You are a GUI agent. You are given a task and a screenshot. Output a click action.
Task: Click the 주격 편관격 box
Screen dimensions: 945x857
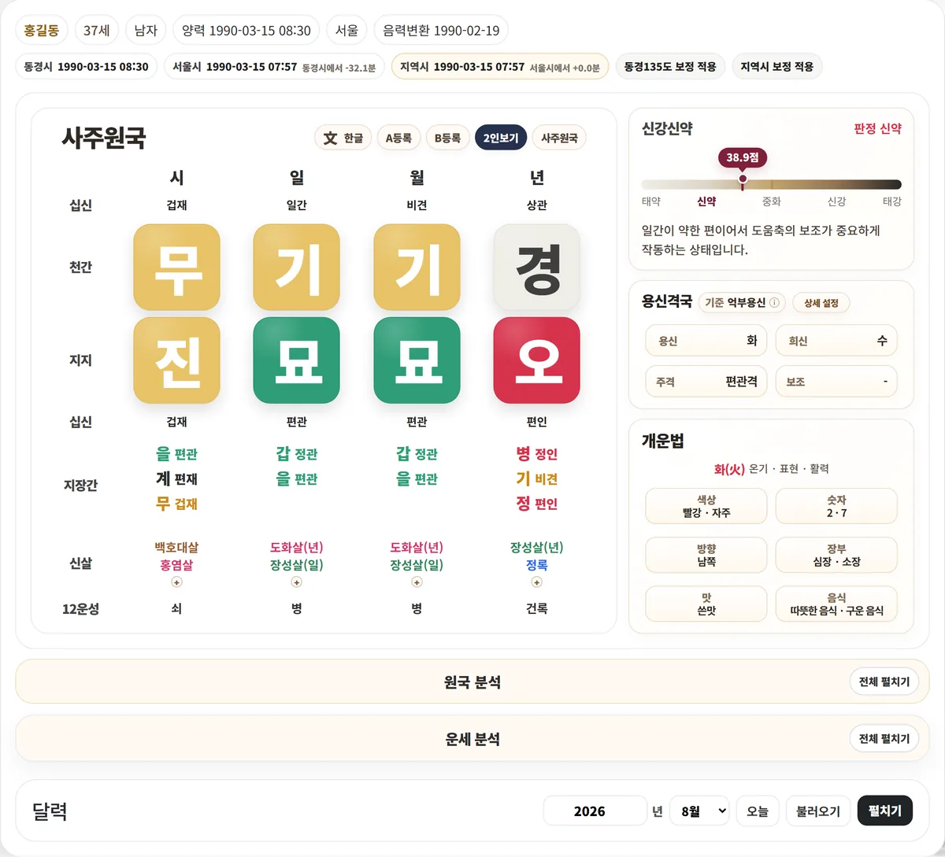pos(706,382)
